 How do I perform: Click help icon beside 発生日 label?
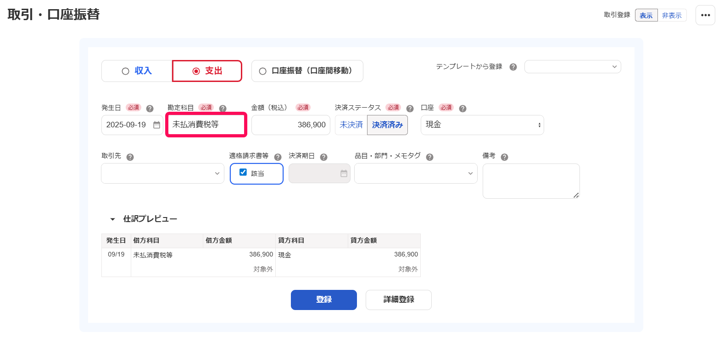click(150, 109)
